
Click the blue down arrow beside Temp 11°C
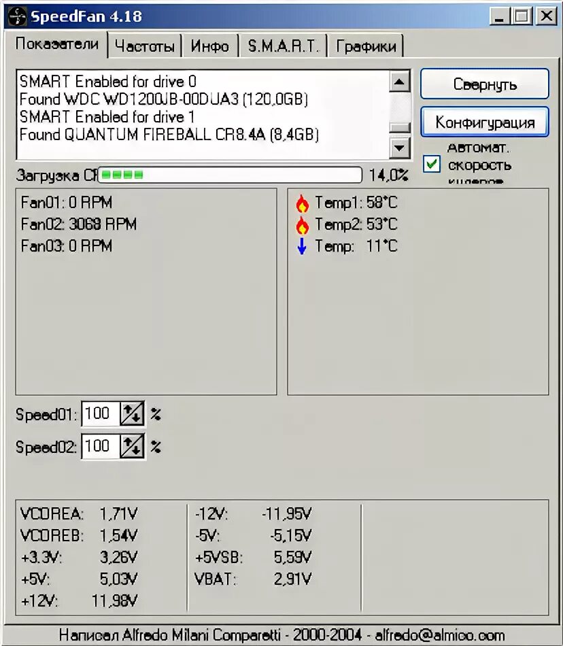tap(302, 246)
